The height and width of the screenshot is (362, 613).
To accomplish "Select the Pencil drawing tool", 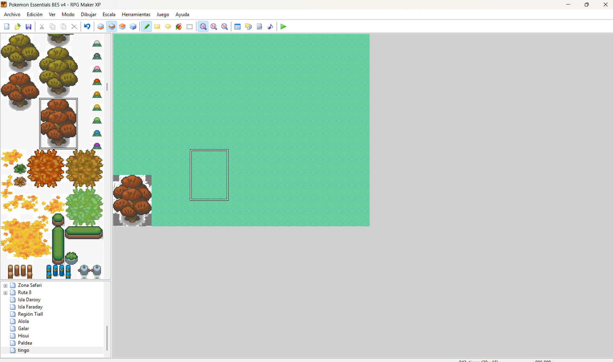I will [147, 27].
